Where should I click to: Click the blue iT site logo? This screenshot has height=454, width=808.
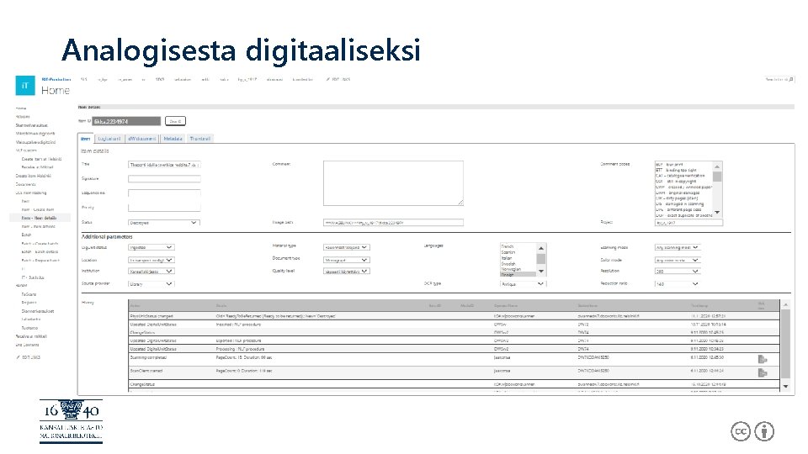pos(25,86)
